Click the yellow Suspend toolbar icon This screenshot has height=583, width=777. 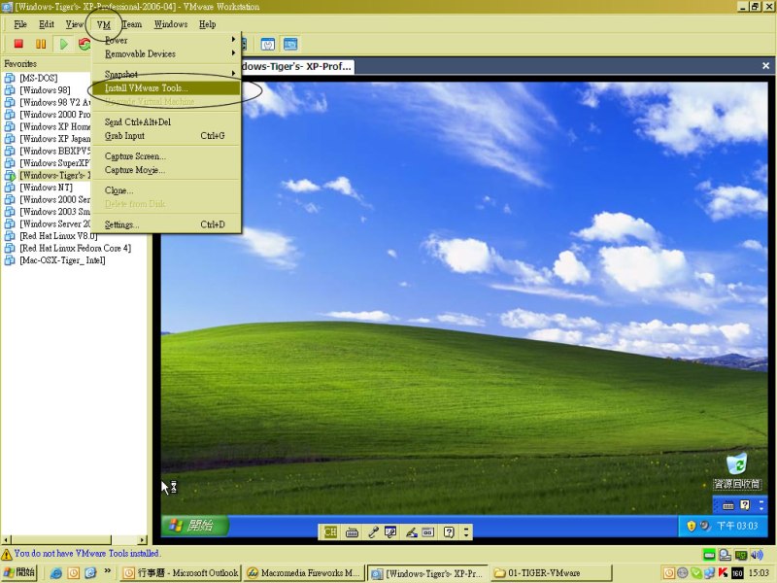pos(41,44)
